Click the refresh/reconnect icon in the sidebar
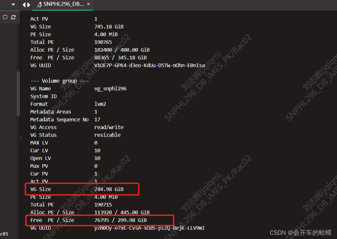The height and width of the screenshot is (239, 337). [13, 17]
